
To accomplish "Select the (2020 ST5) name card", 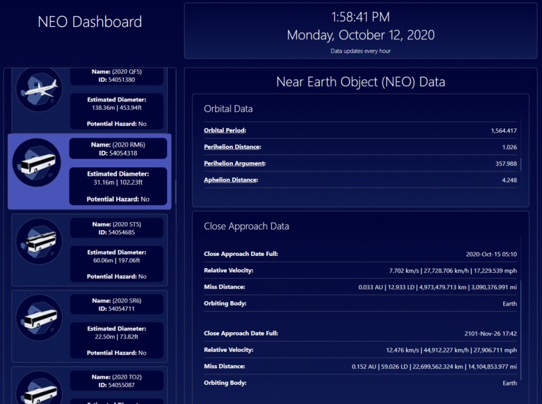I will [117, 228].
